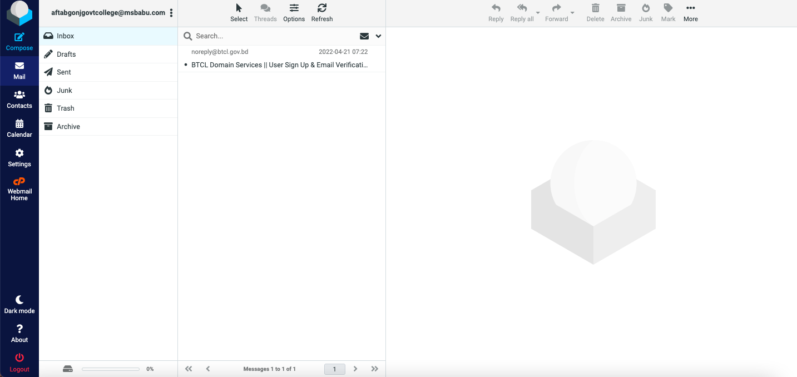797x377 pixels.
Task: Click the Threads toolbar button
Action: [265, 13]
